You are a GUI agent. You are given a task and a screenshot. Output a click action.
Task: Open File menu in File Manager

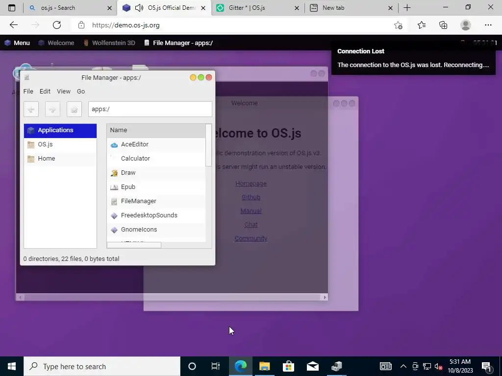point(28,92)
